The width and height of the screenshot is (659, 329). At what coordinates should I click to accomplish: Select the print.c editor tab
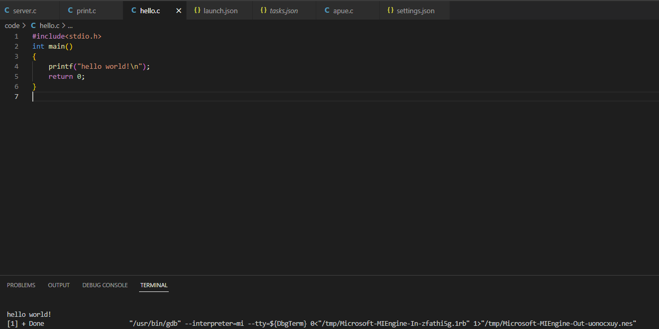[x=85, y=10]
